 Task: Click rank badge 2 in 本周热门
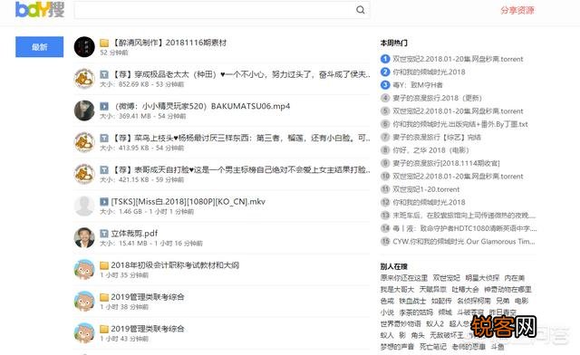(x=385, y=72)
